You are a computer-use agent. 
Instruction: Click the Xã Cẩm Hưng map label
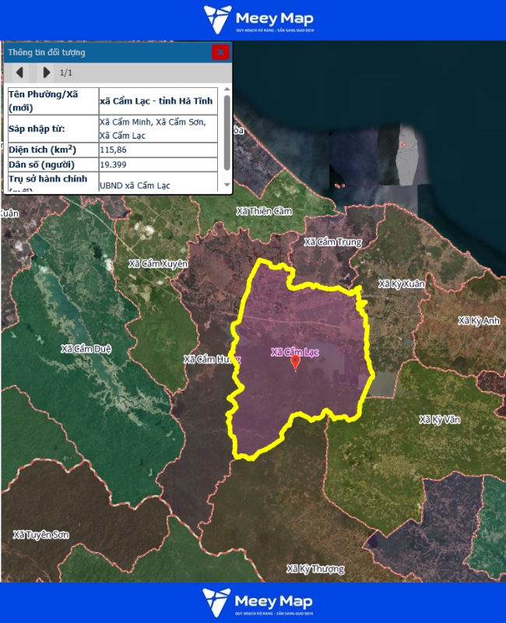[210, 359]
